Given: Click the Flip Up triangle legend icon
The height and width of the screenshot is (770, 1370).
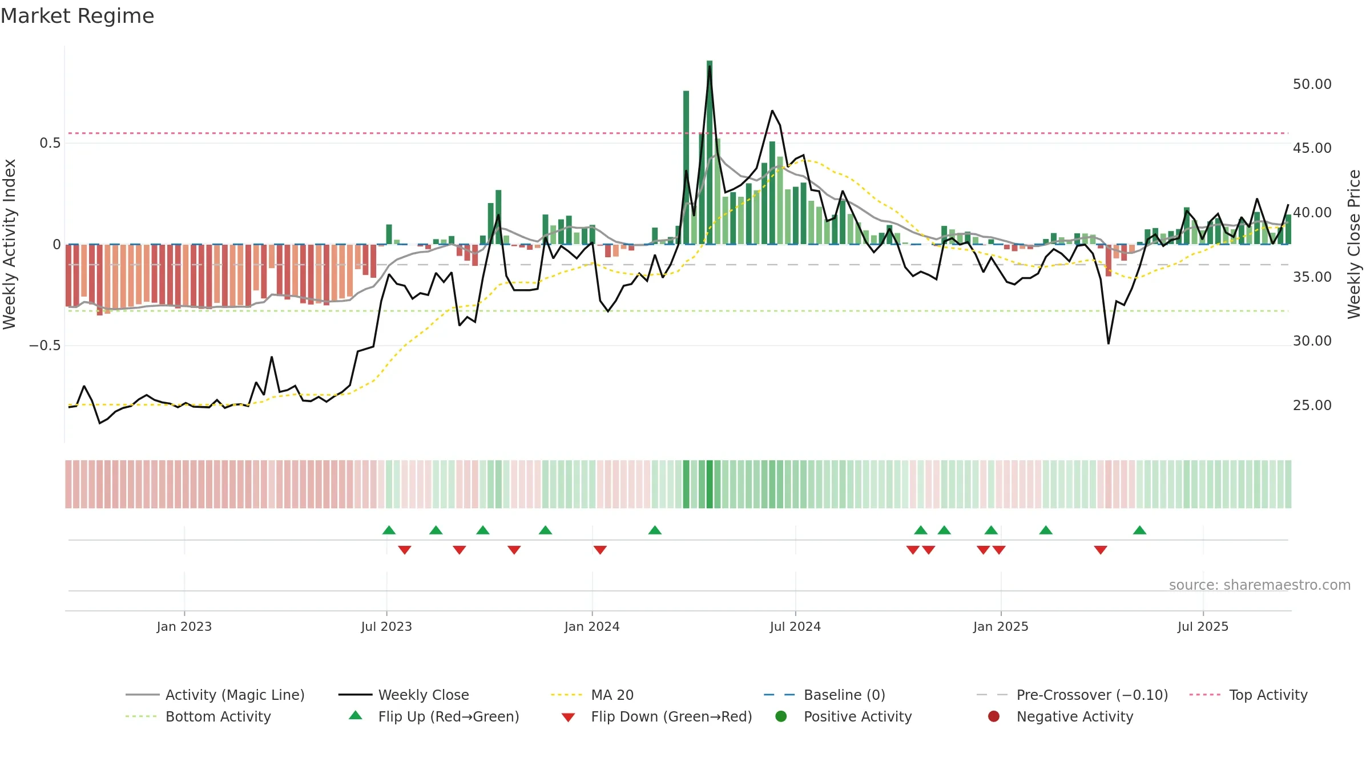Looking at the screenshot, I should (356, 715).
